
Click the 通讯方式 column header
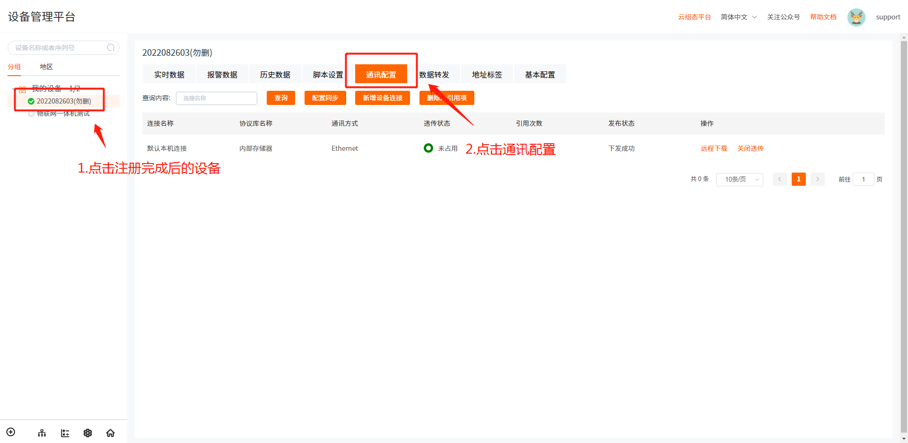point(345,123)
